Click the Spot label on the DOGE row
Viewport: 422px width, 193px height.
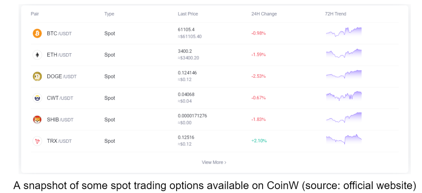click(109, 76)
